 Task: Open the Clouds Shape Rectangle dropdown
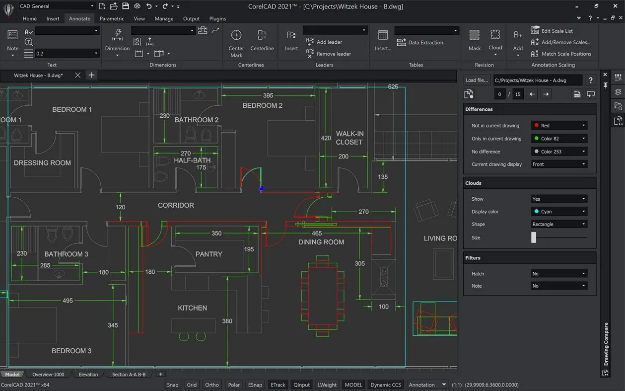tap(559, 224)
